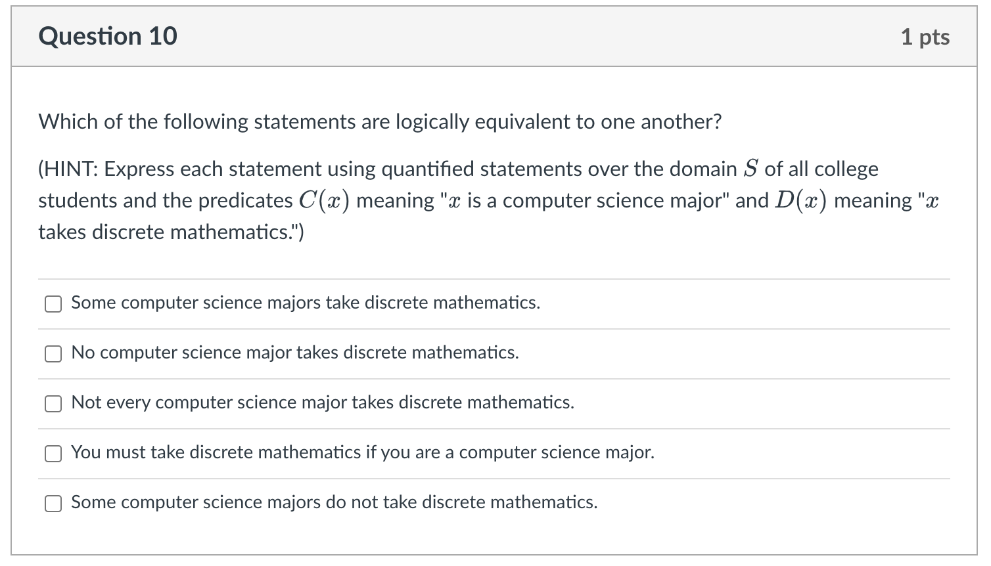Check 'You must take discrete mathematics if you are a computer science major'
This screenshot has height=566, width=991.
pyautogui.click(x=53, y=453)
